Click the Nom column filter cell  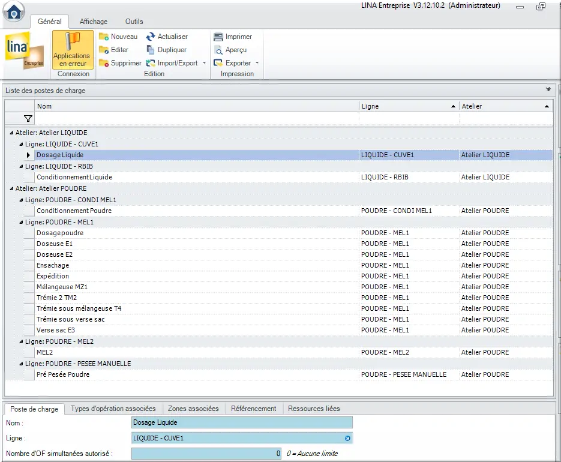click(x=196, y=118)
